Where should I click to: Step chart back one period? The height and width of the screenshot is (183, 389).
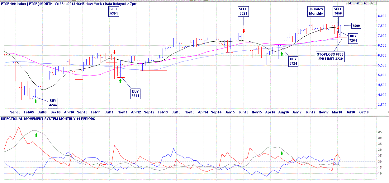pos(357,3)
